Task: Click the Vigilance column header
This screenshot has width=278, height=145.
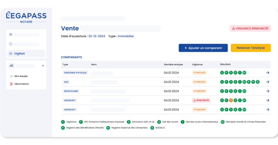Action: point(197,64)
